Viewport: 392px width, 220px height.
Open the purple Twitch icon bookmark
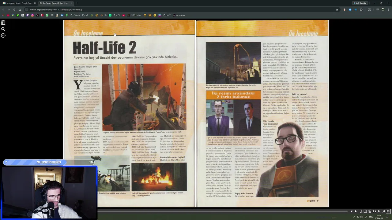[28, 15]
